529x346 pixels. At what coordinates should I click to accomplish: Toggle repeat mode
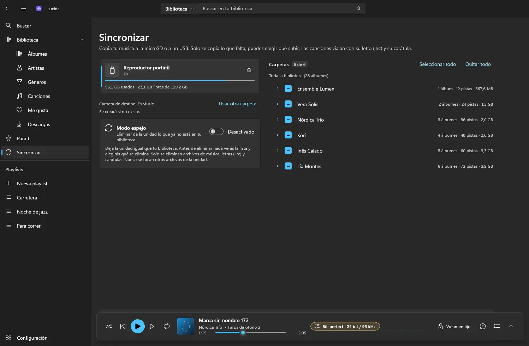coord(167,326)
